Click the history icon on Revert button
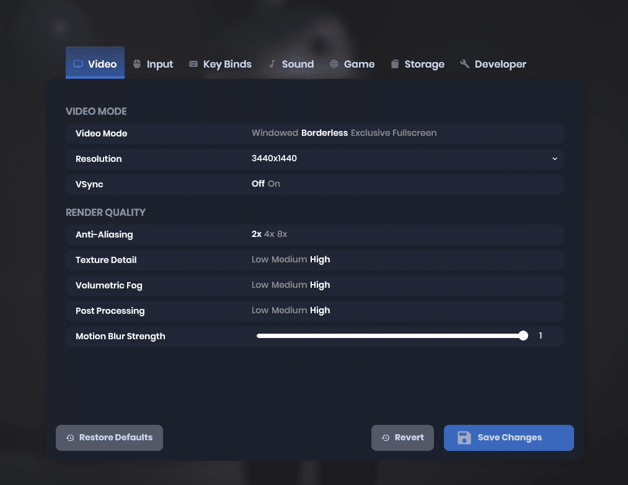This screenshot has height=485, width=628. (x=386, y=438)
